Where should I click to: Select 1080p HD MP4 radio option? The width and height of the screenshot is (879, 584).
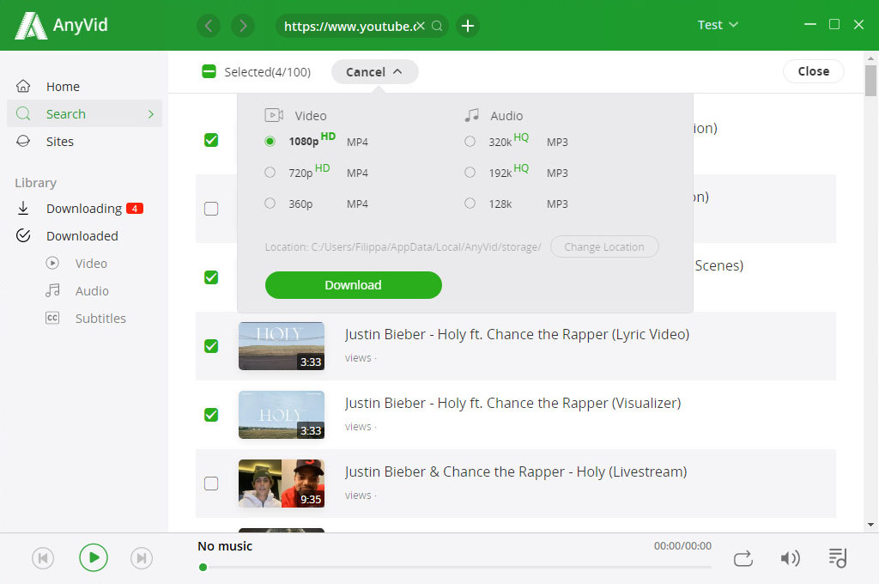coord(270,142)
